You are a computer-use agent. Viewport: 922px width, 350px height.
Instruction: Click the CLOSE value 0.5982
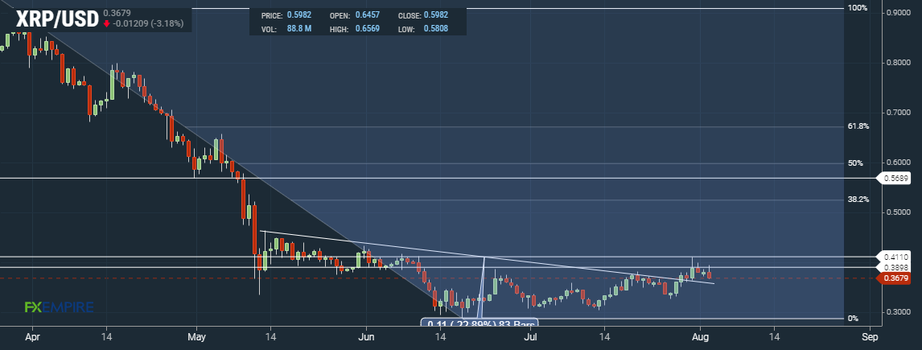tap(436, 15)
